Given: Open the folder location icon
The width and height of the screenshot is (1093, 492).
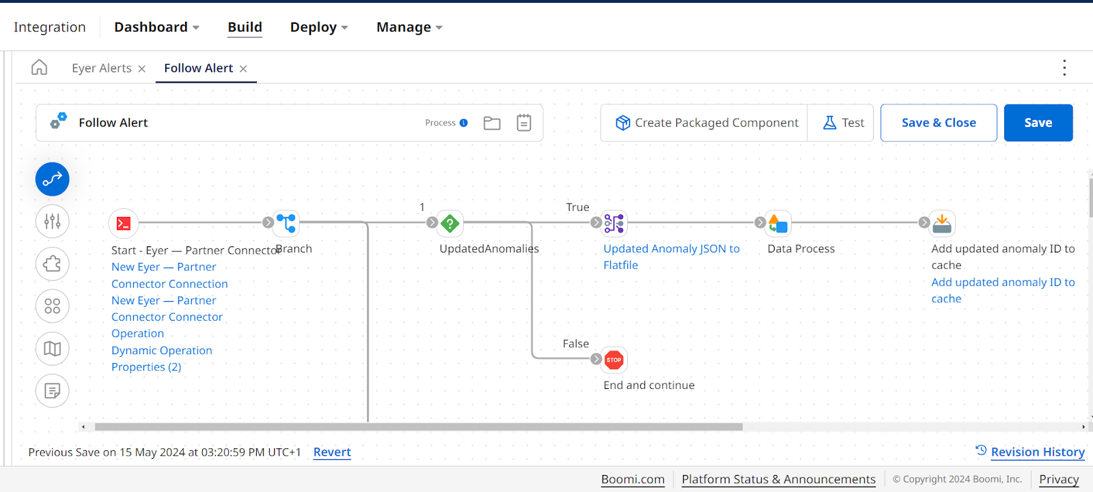Looking at the screenshot, I should [x=492, y=123].
